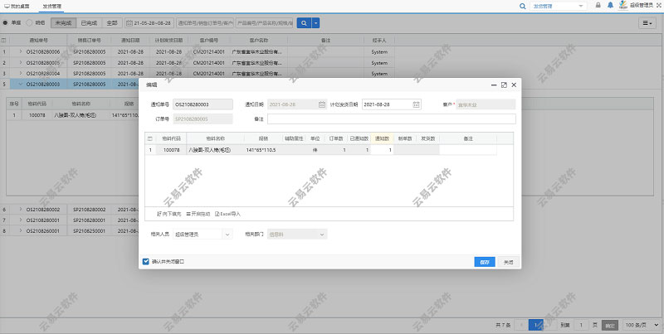The width and height of the screenshot is (664, 334).
Task: Toggle the confirm-and-close-window checkbox
Action: (146, 262)
